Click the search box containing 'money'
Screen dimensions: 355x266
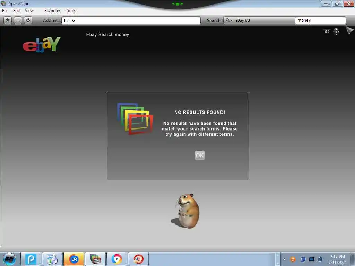[320, 20]
